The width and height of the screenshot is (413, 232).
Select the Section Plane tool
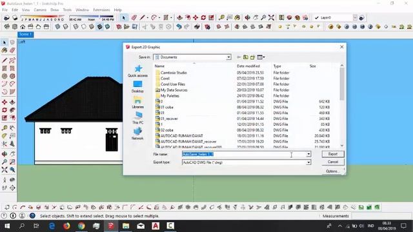12,188
